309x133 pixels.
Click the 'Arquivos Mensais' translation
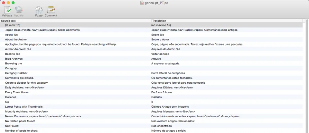coord(173,112)
